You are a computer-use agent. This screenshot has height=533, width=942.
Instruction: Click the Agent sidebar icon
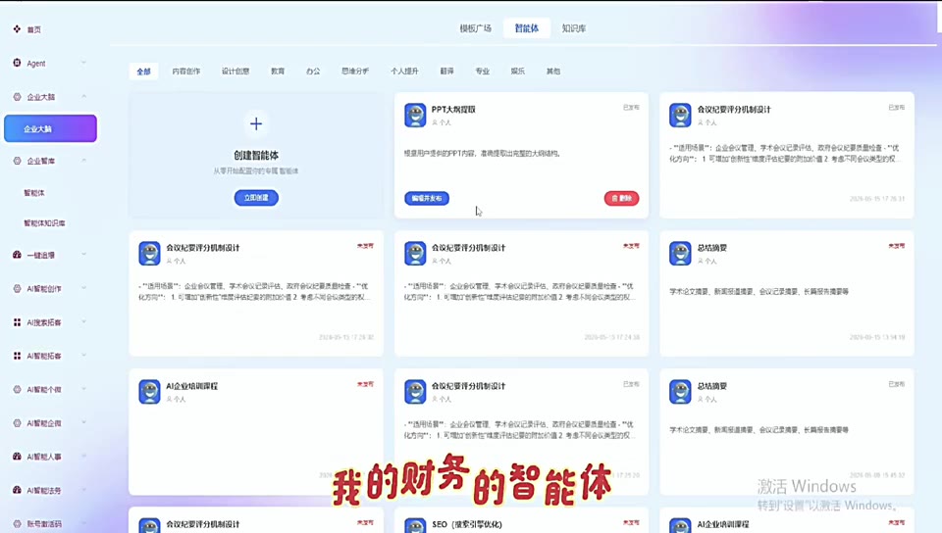[17, 63]
